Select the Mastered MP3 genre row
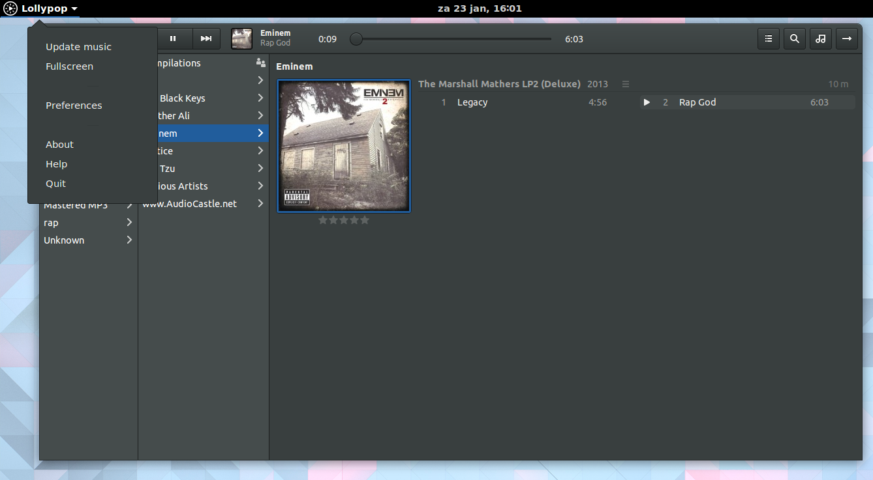The width and height of the screenshot is (873, 480). 89,206
